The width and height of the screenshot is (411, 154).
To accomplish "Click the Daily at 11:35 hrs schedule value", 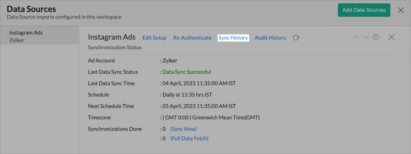I will coord(187,95).
